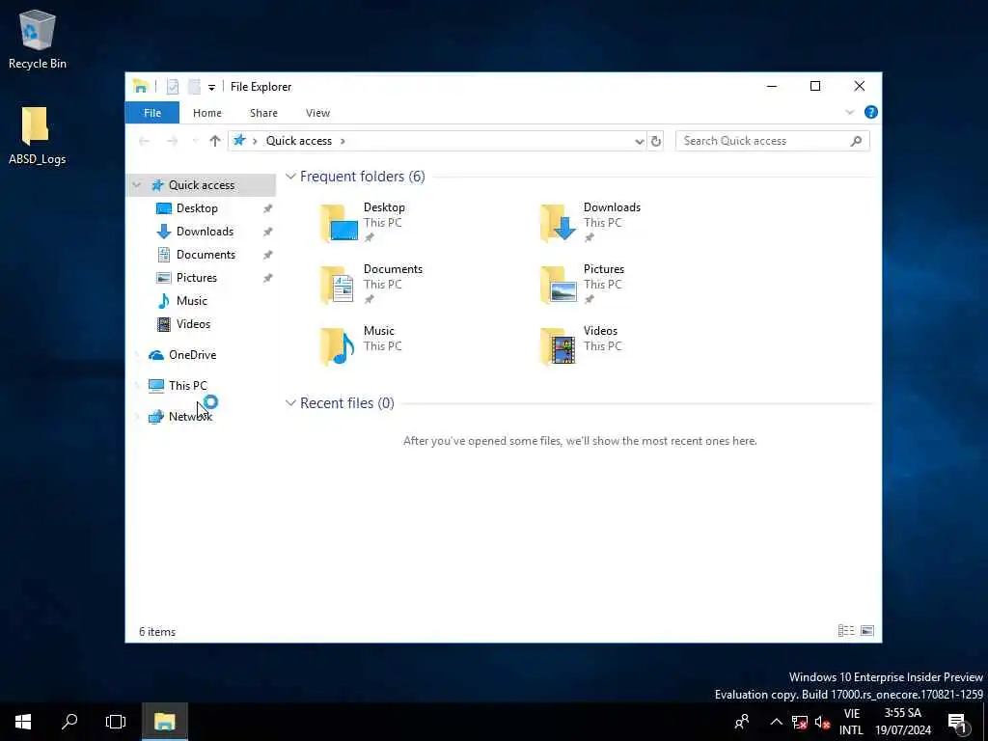
Task: Open the VIE INTL input language indicator
Action: tap(851, 722)
